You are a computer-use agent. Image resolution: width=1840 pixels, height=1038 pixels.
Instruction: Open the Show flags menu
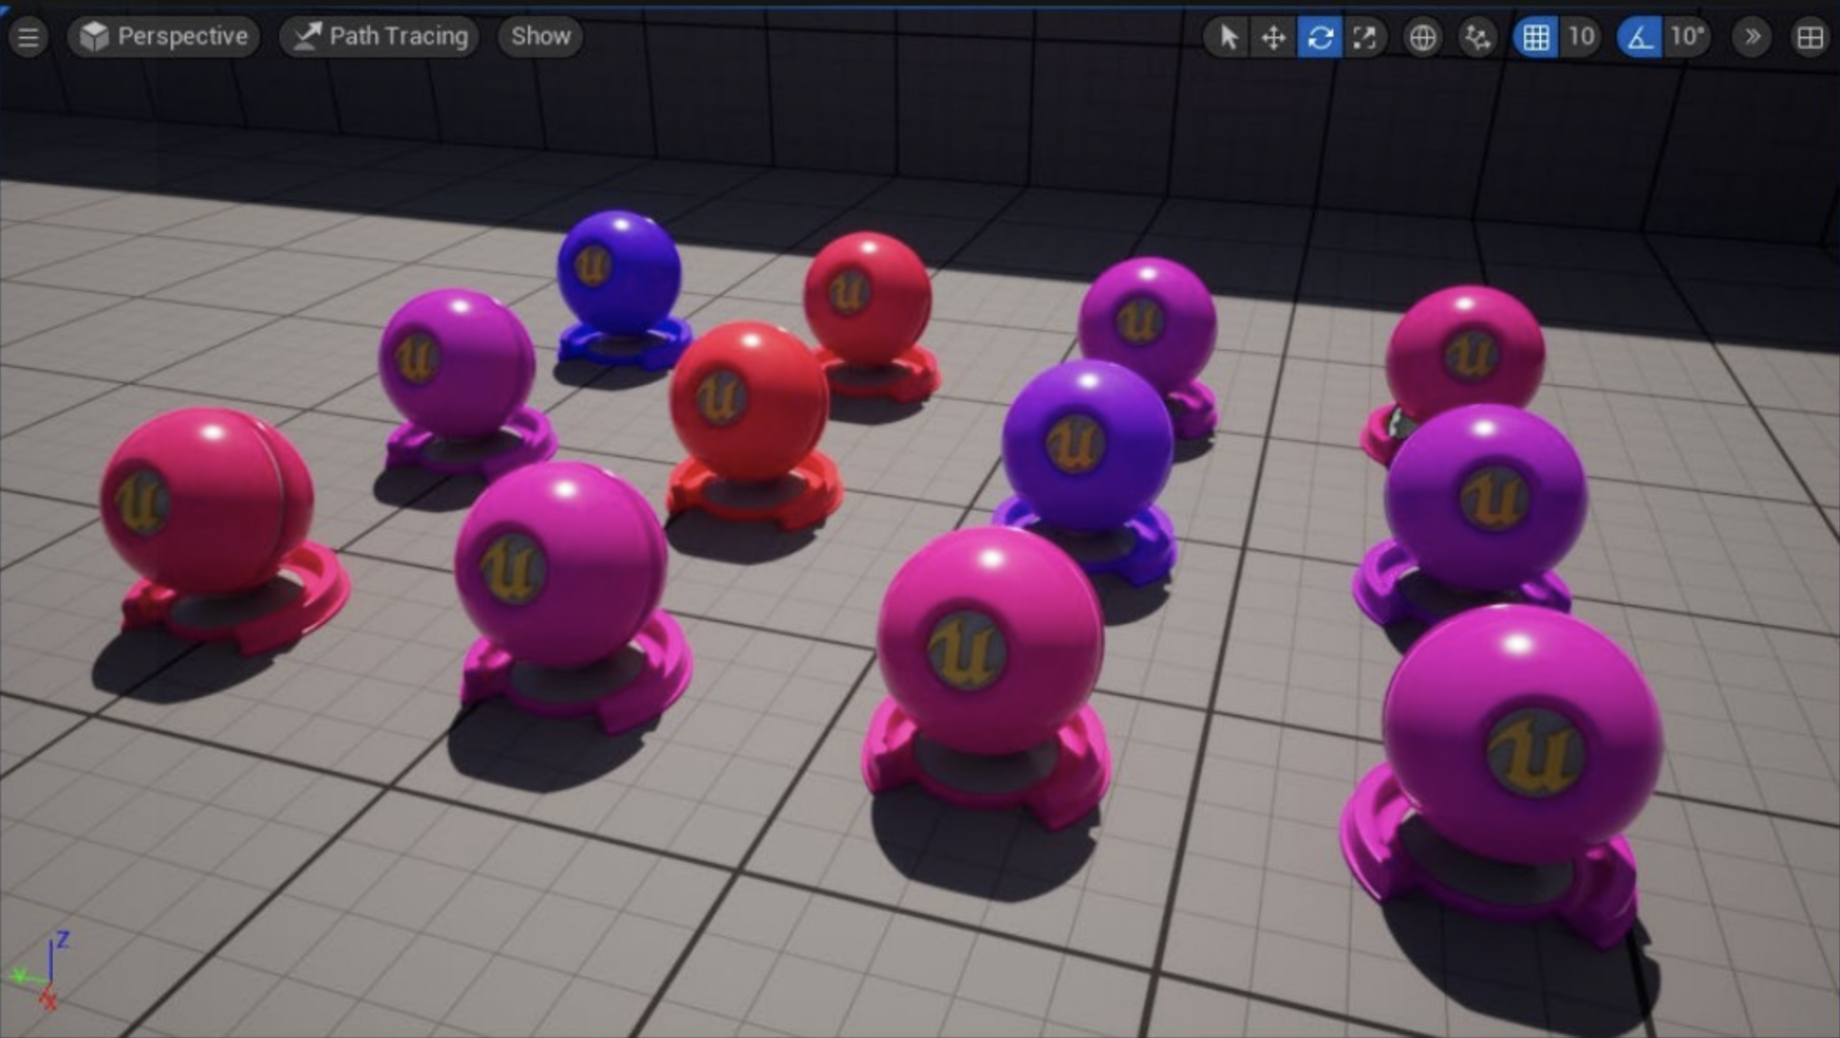pyautogui.click(x=540, y=36)
